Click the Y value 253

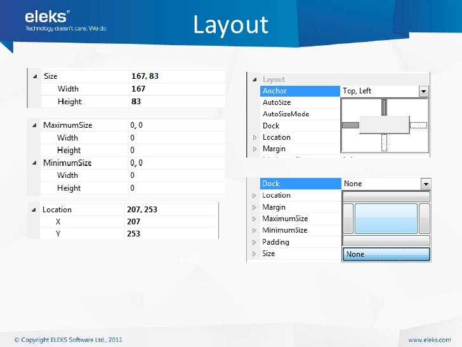point(133,234)
